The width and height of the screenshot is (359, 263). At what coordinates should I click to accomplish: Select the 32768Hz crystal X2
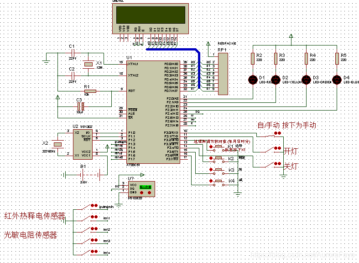[57, 144]
